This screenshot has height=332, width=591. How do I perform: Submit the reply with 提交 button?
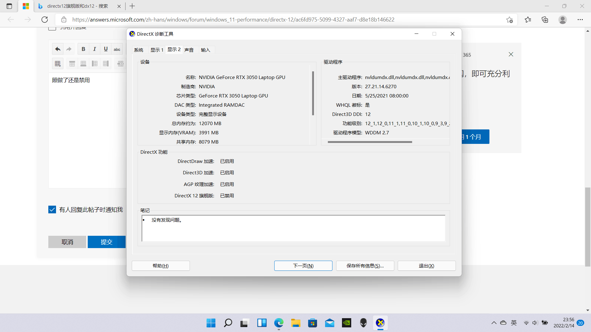tap(107, 242)
